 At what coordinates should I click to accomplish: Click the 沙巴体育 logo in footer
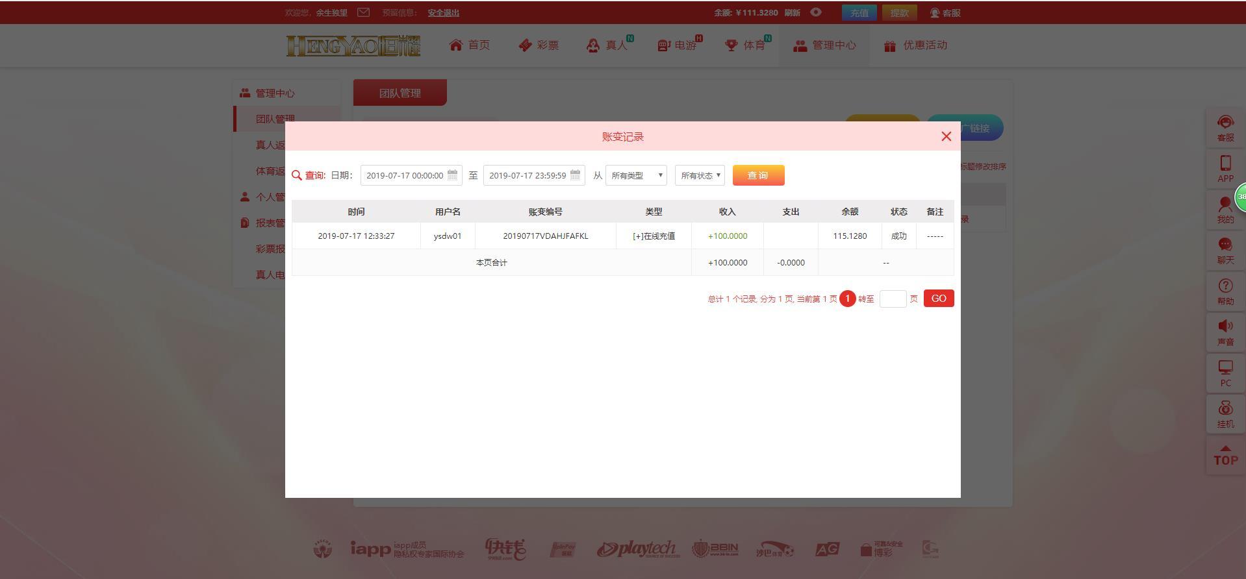774,550
